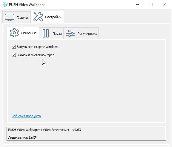
Task: Click the sliders icon for Регулировка
Action: point(71,33)
